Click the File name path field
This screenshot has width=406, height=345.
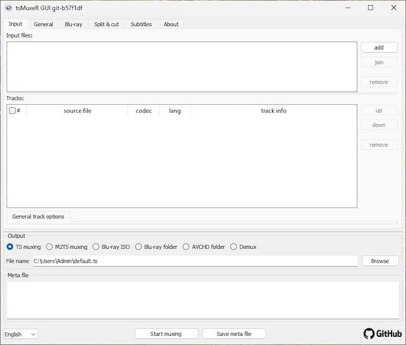point(194,261)
